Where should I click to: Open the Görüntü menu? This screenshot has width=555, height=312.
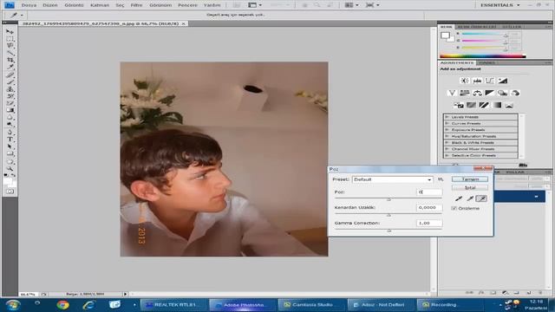74,5
